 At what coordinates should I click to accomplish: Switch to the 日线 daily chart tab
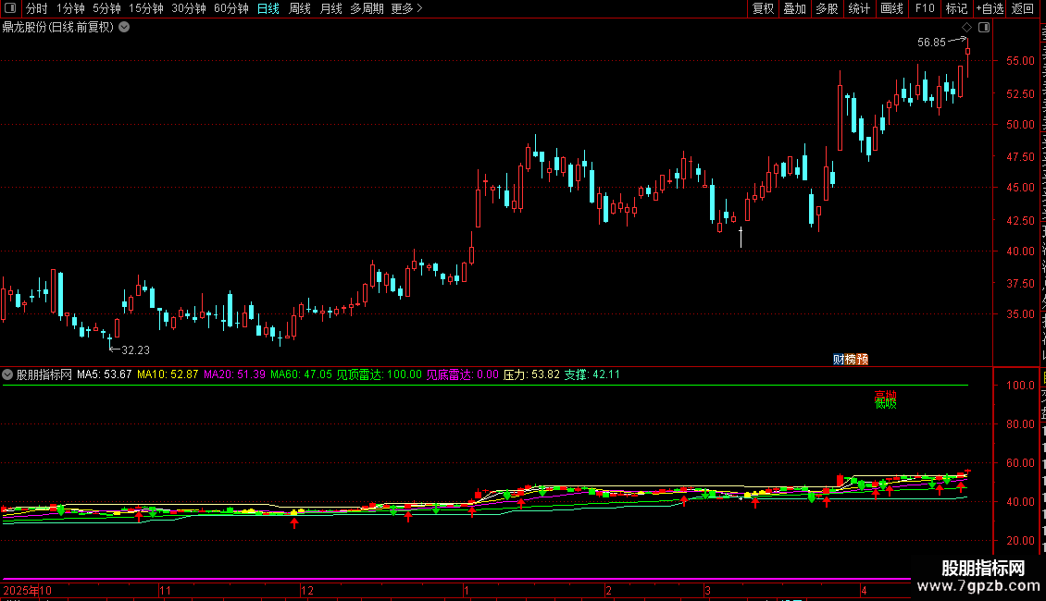click(268, 8)
